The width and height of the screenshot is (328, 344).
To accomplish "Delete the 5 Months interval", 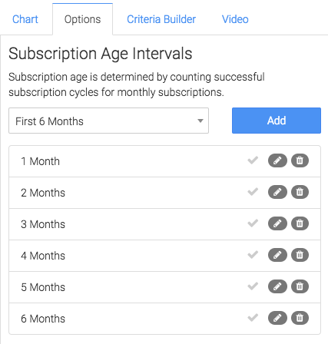I will point(300,286).
